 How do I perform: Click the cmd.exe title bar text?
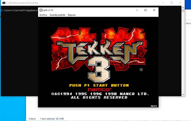(22, 3)
